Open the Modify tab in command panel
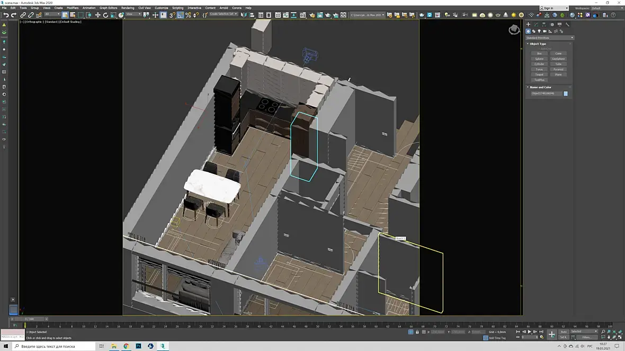625x351 pixels. [536, 24]
